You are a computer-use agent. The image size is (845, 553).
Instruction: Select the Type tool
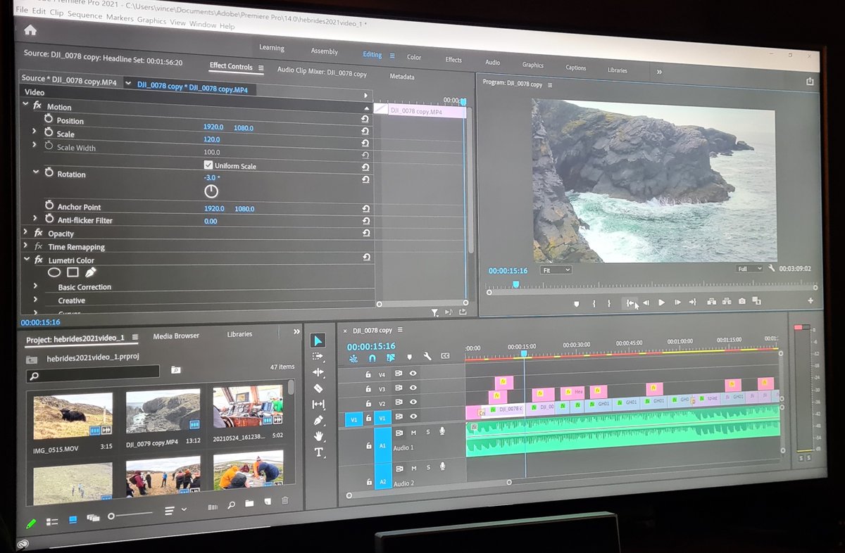[318, 452]
